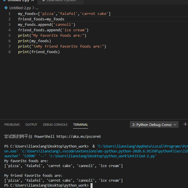Click the terminal prompt cursor at bottom

[91, 185]
